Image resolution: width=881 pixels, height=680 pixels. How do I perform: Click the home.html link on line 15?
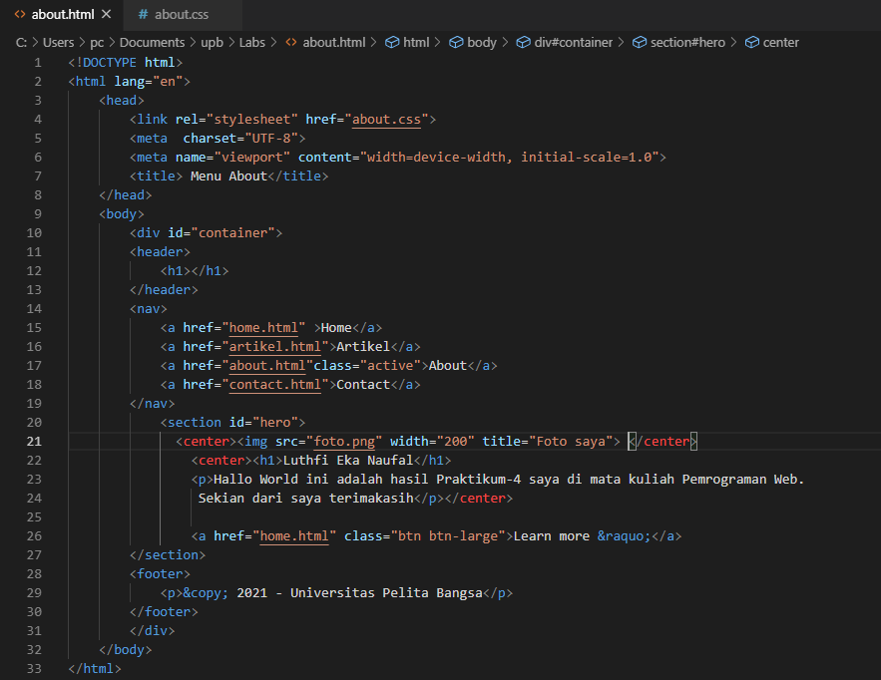pyautogui.click(x=265, y=327)
